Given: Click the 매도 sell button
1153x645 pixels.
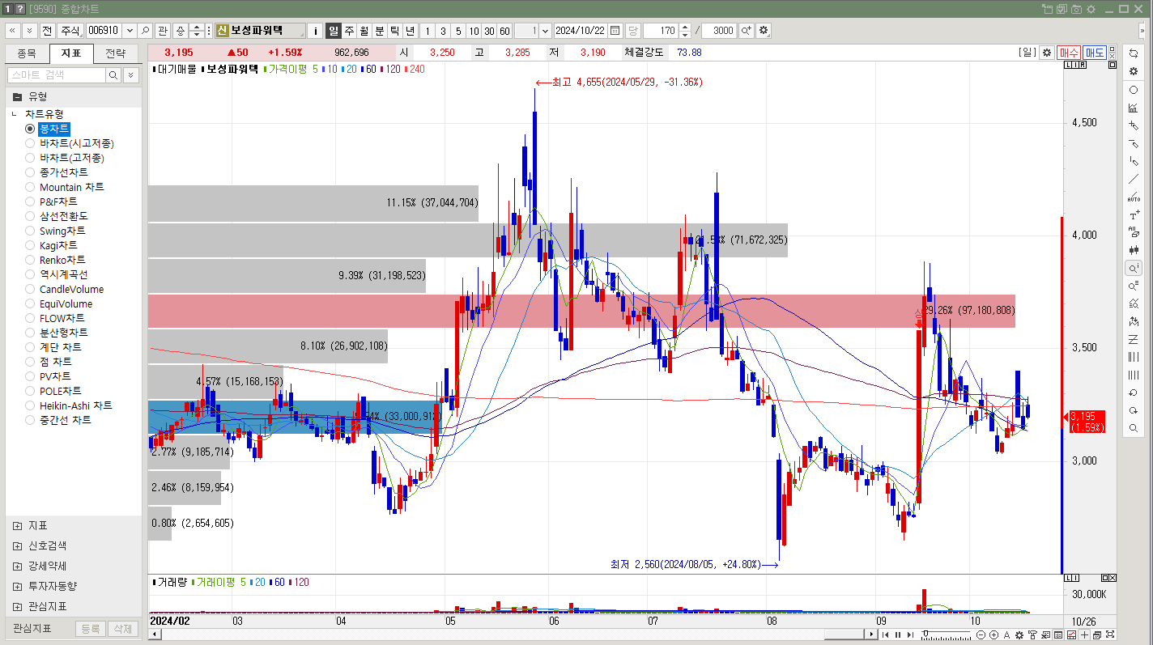Looking at the screenshot, I should pyautogui.click(x=1096, y=52).
